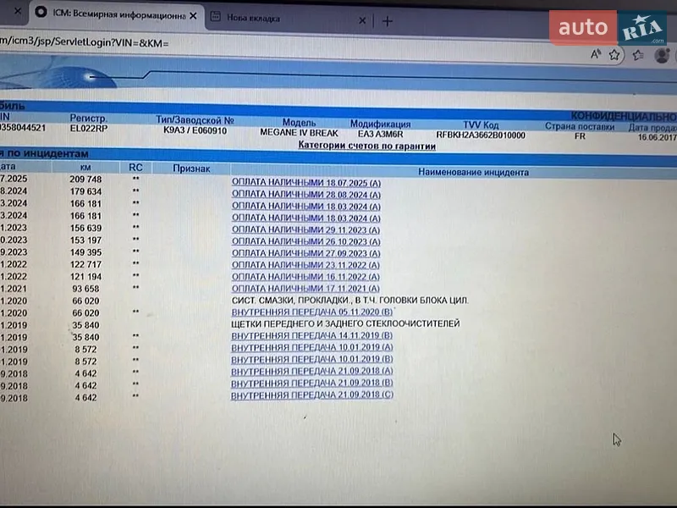Select the 149 395 km value
This screenshot has width=677, height=508.
[85, 252]
